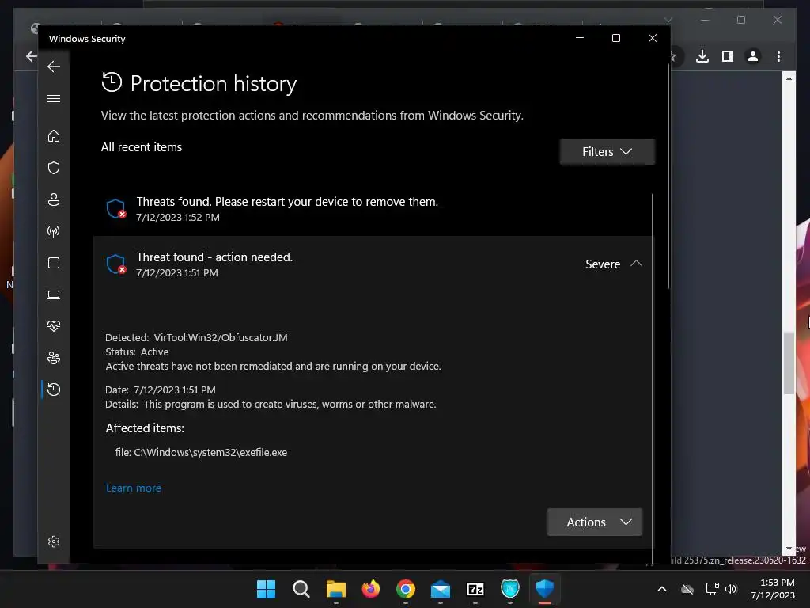Click the network status tray icon
The width and height of the screenshot is (810, 608).
tap(712, 589)
